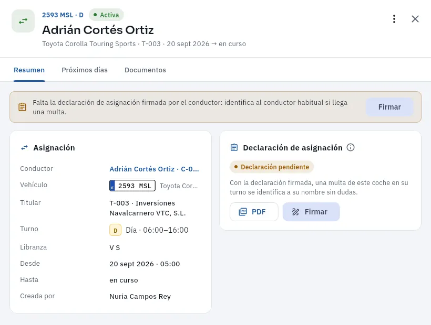
Task: Open the Documentos tab
Action: 145,70
